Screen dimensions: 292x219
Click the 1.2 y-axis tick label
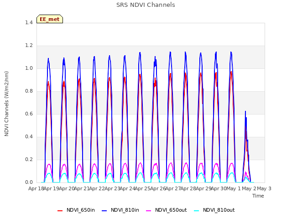pyautogui.click(x=29, y=46)
